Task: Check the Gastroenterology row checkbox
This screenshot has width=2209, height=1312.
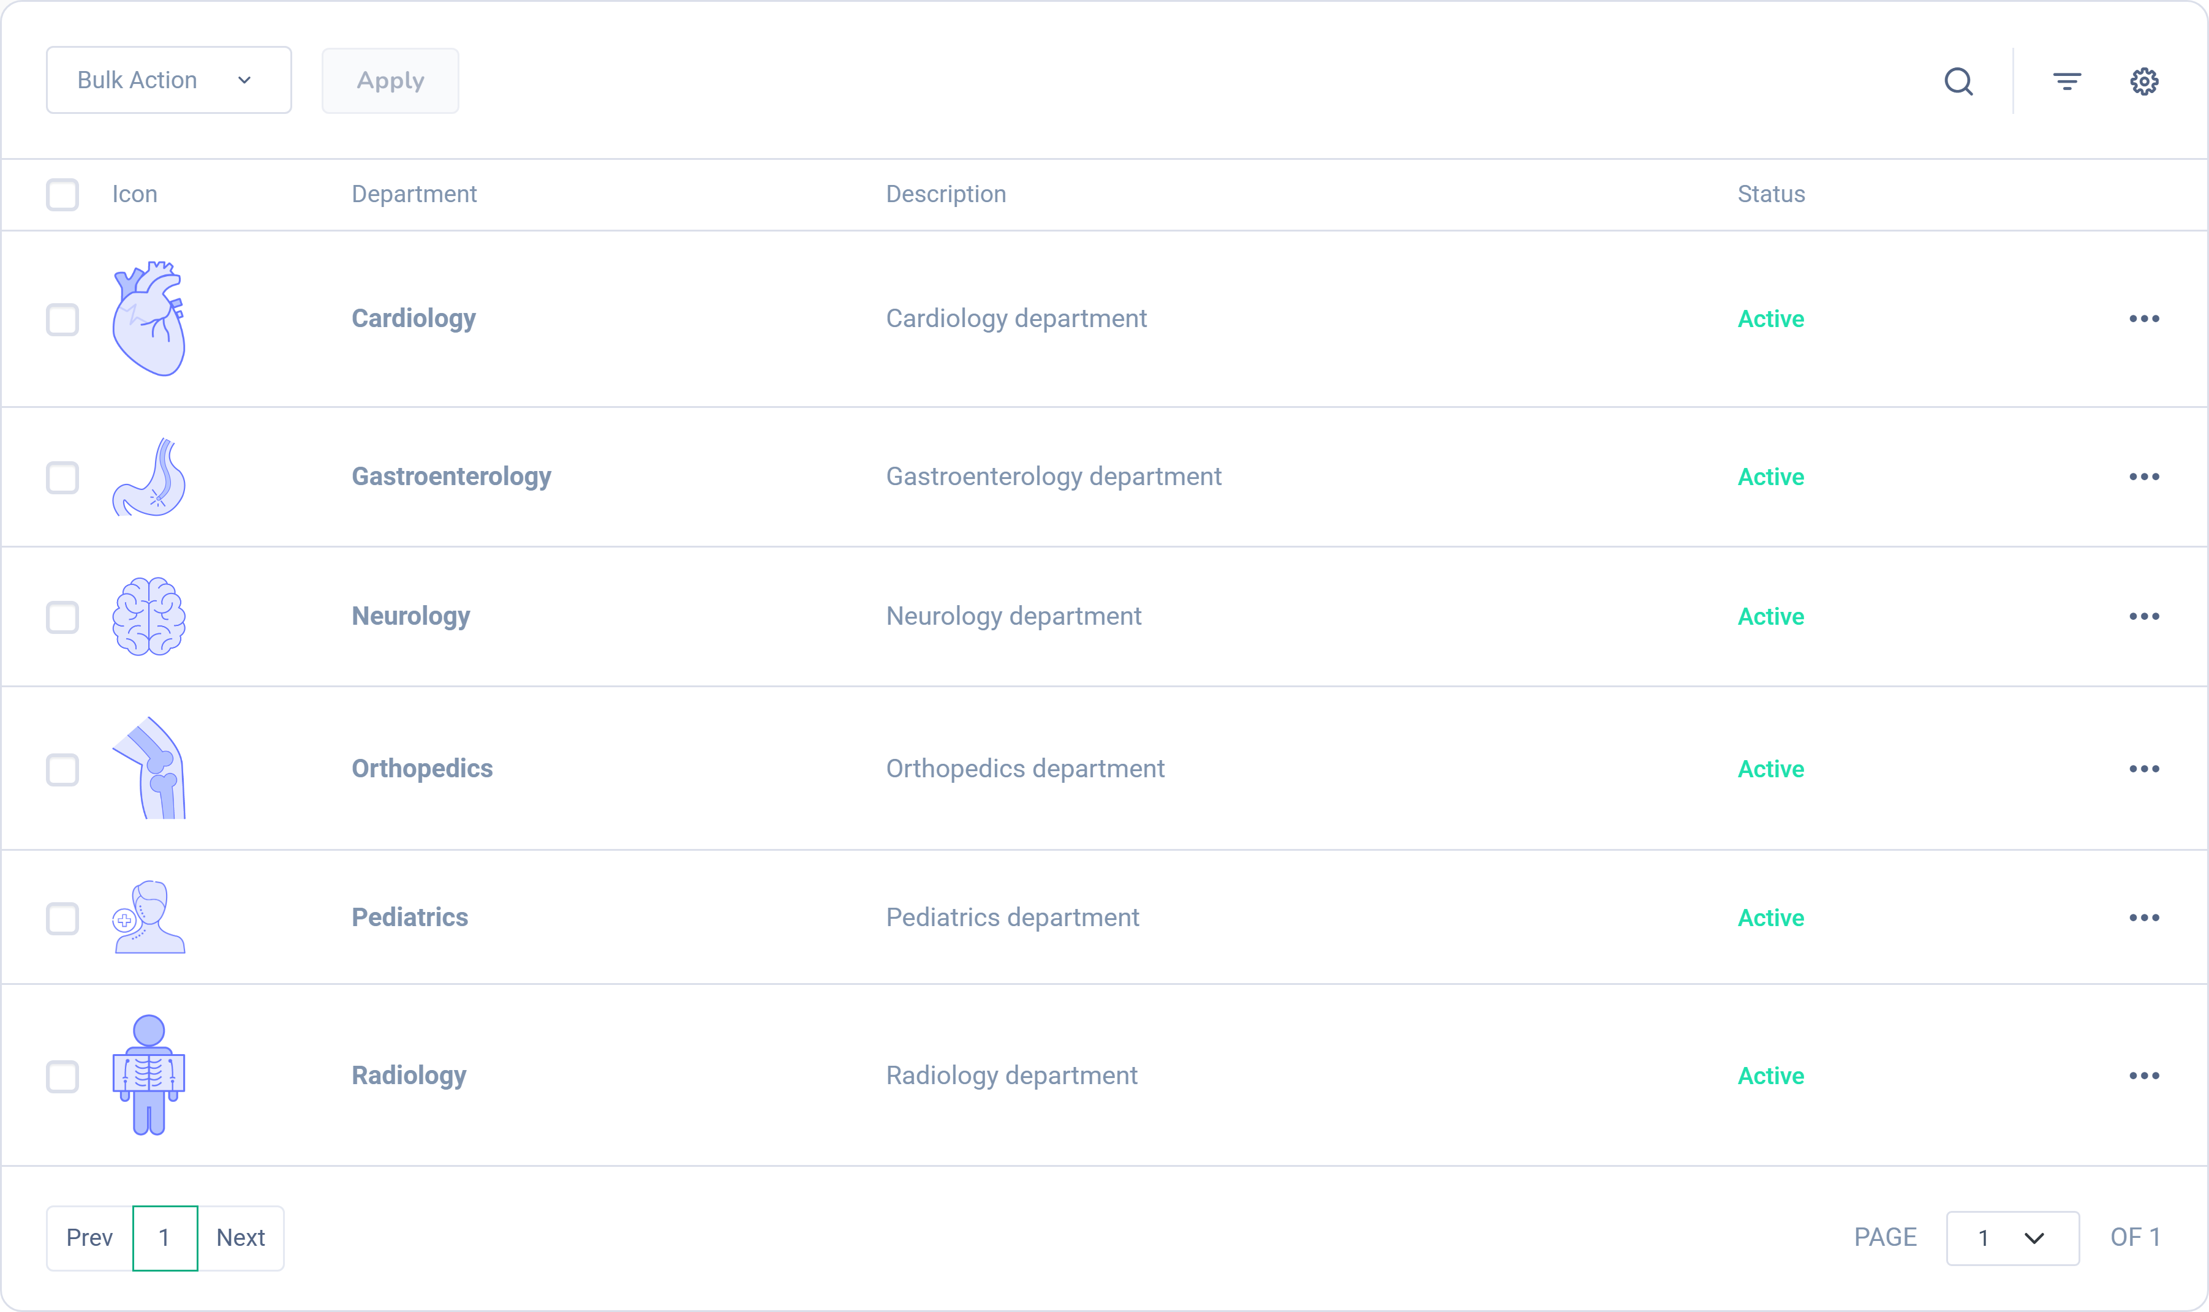Action: [62, 477]
